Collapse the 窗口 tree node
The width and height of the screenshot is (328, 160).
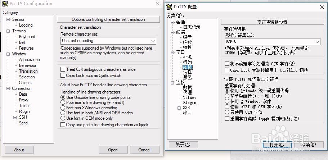click(172, 52)
